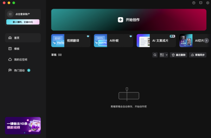This screenshot has width=211, height=138.
Task: Go to 首页 home in sidebar
Action: coord(23,38)
